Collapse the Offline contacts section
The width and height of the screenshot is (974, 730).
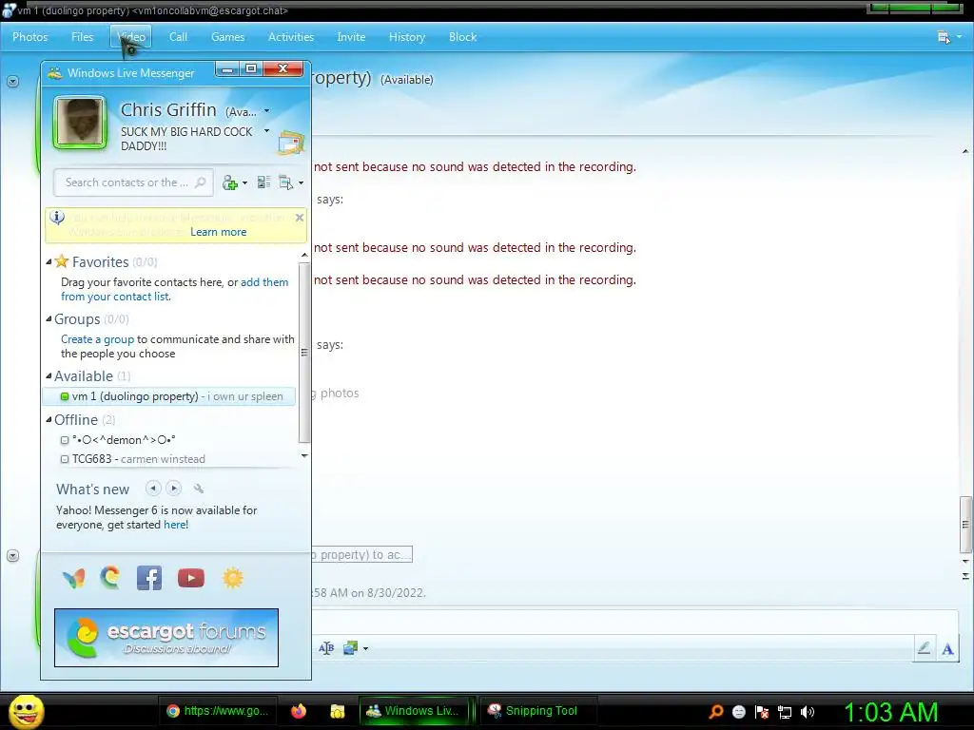pos(49,419)
